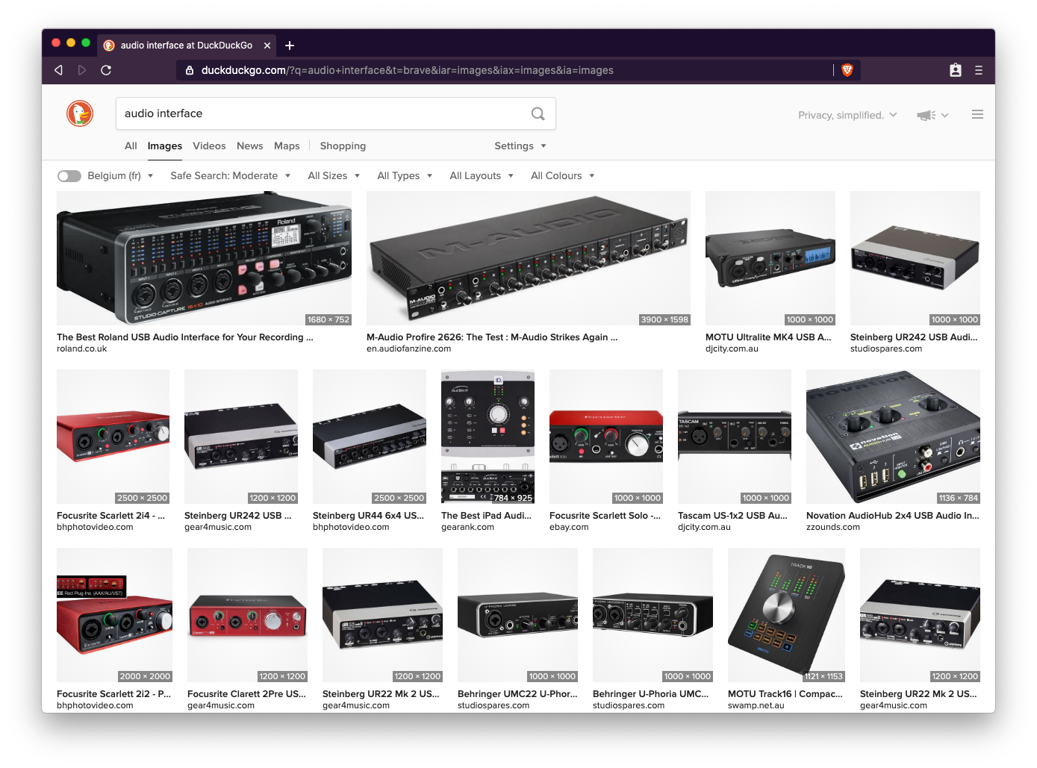Screen dimensions: 1037x768
Task: Open MOTU Ultralite MK4 image
Action: (770, 258)
